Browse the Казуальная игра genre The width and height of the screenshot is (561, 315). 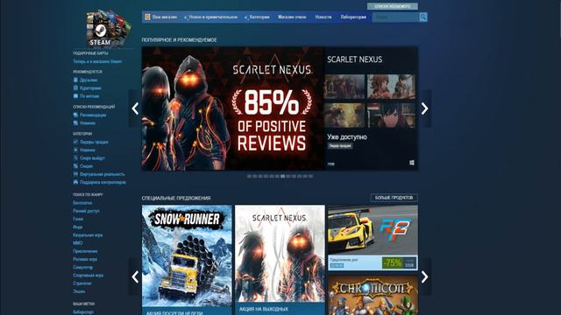click(x=88, y=235)
